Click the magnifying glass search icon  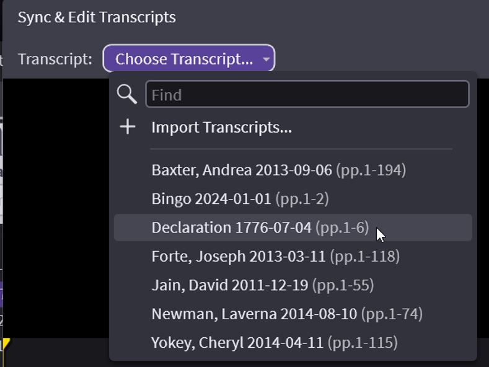point(126,94)
